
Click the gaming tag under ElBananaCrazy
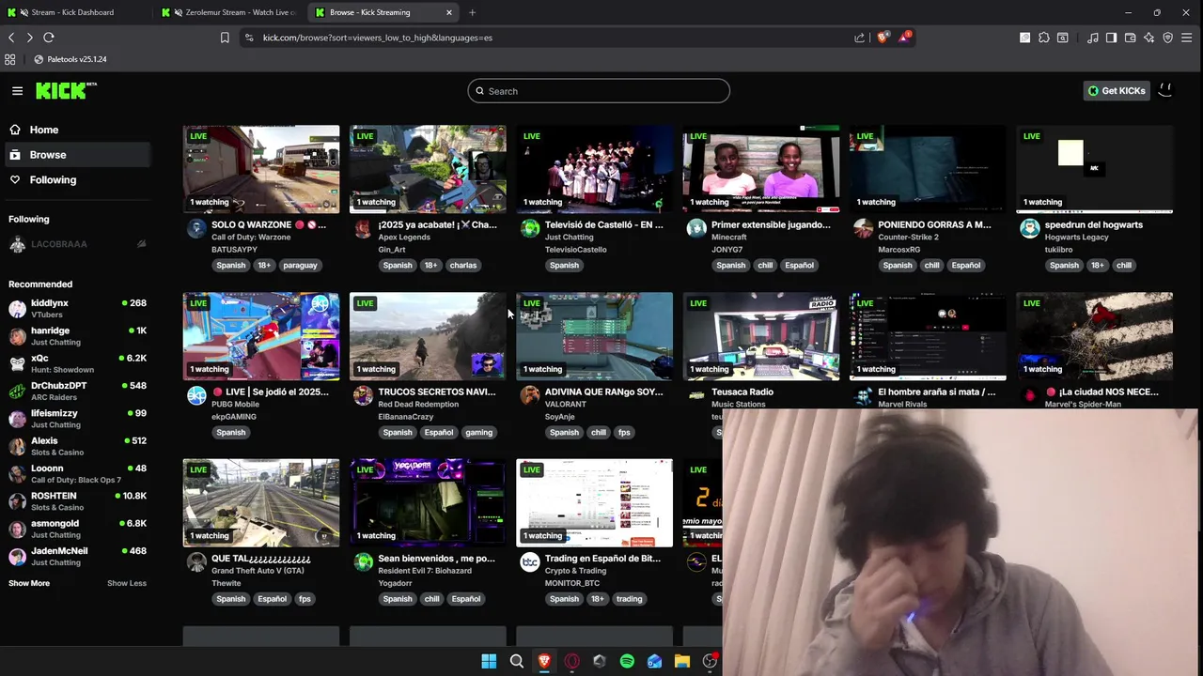tap(478, 433)
